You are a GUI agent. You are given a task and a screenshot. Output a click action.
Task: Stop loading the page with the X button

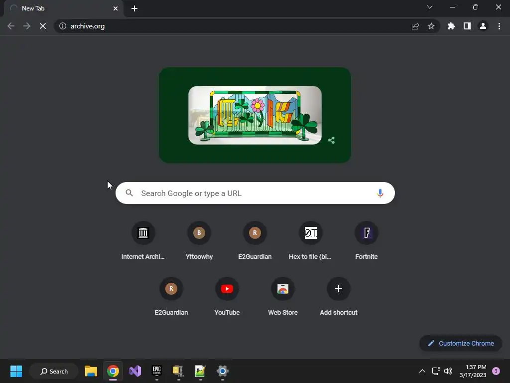pyautogui.click(x=43, y=26)
